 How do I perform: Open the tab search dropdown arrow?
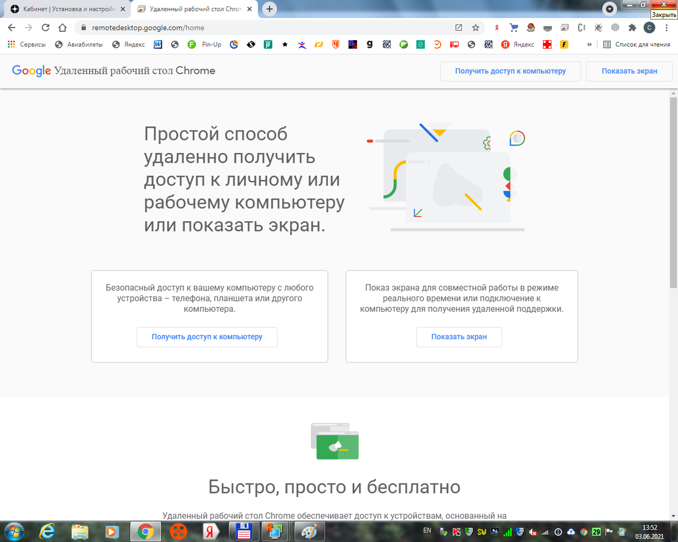click(x=610, y=9)
